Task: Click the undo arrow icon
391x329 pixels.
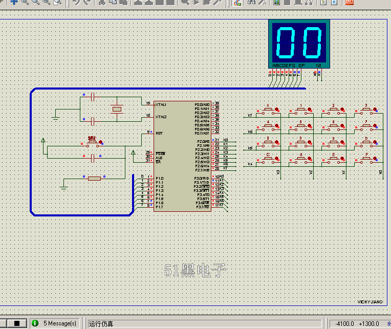Action: (77, 2)
